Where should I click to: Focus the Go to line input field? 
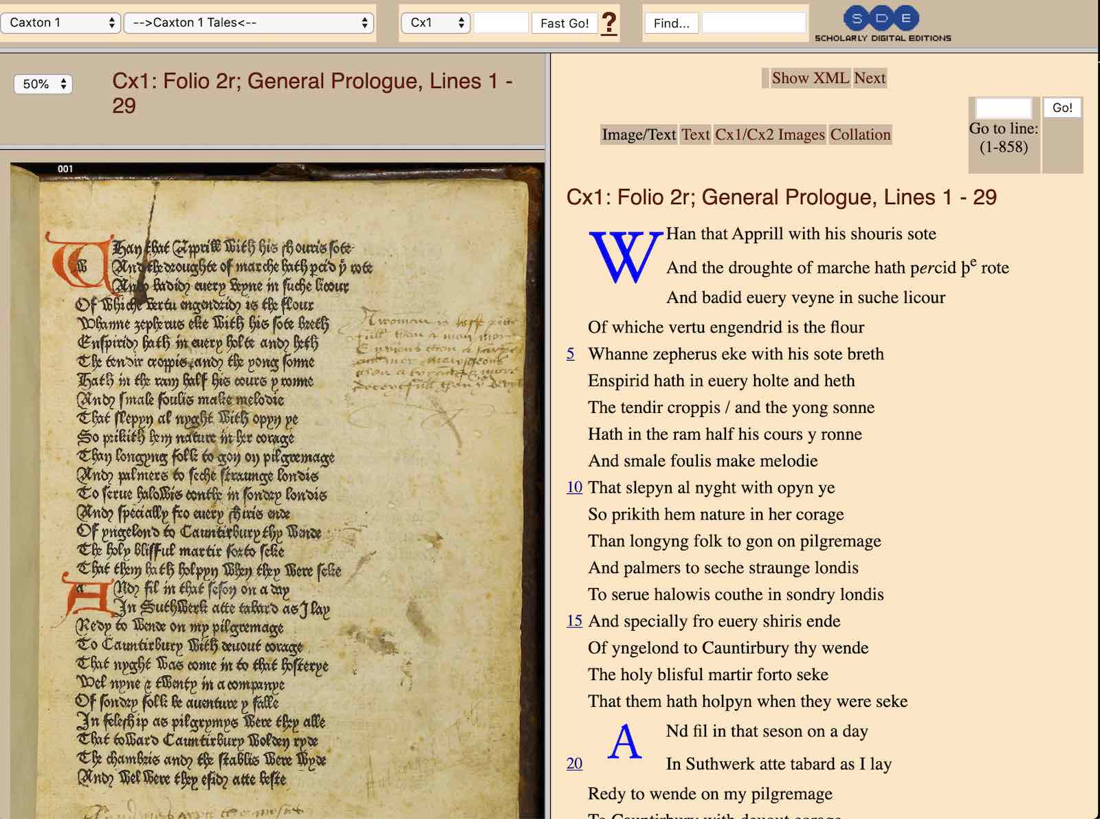pos(1004,108)
